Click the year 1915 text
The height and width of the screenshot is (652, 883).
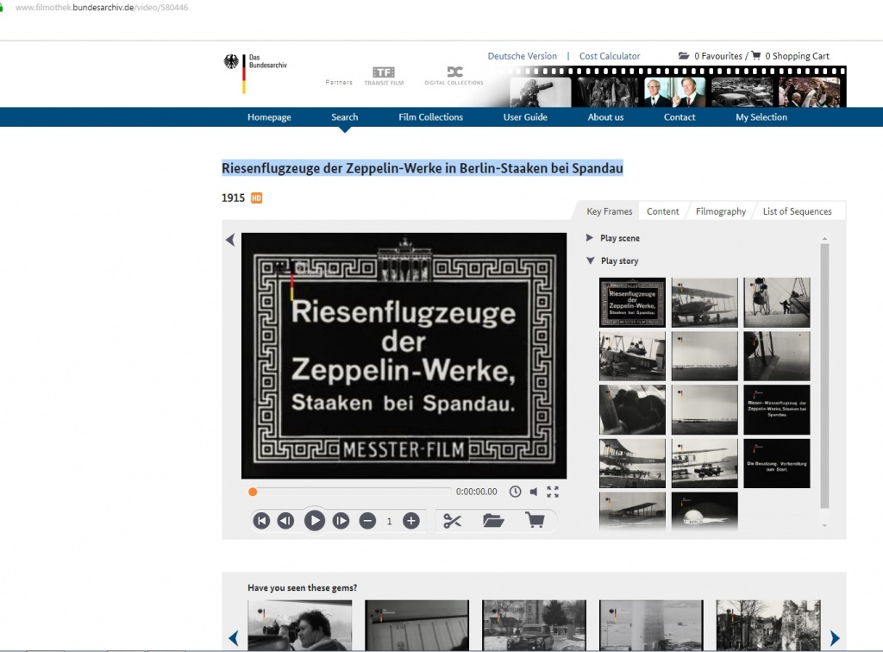point(233,197)
